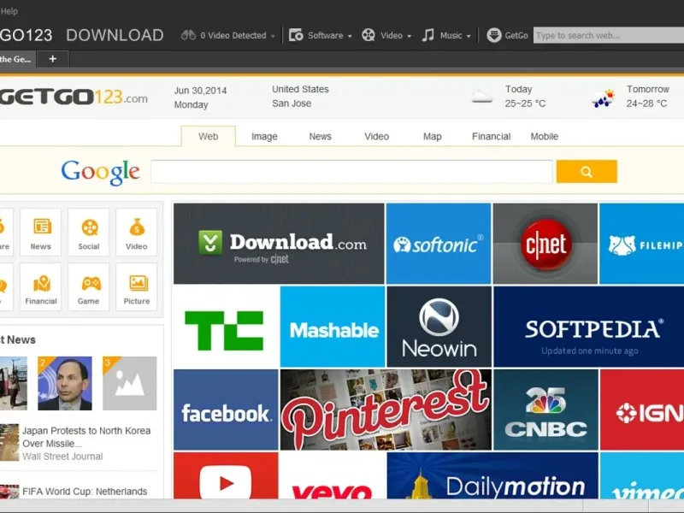
Task: Open a new tab with plus button
Action: [x=53, y=59]
